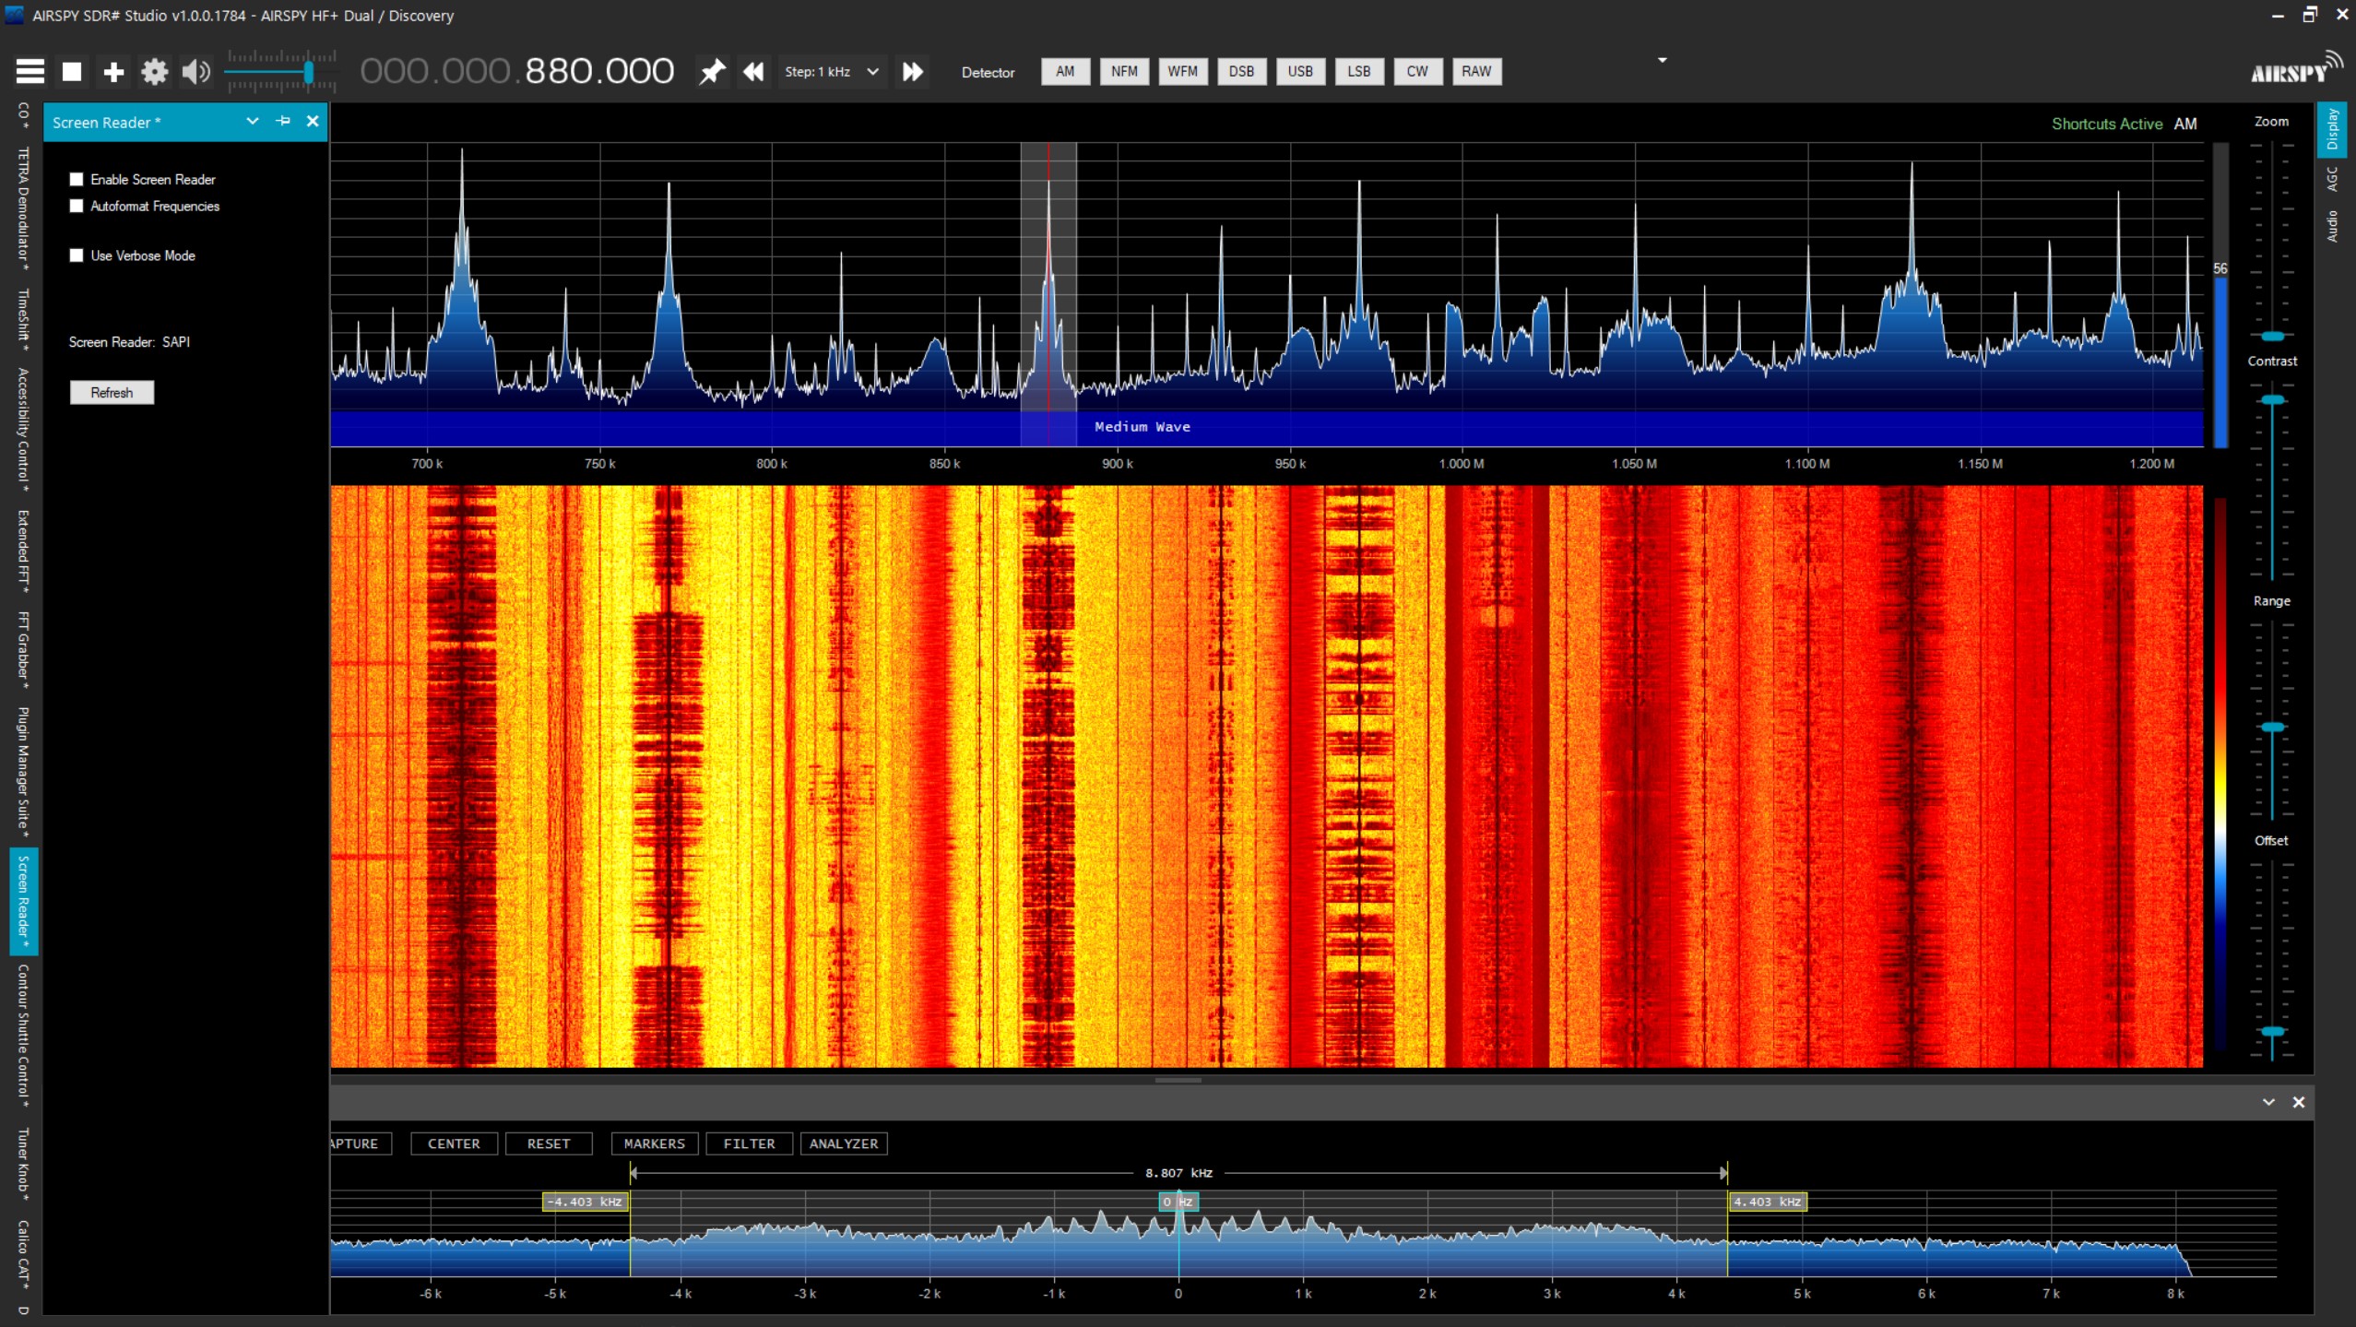Screen dimensions: 2356x1327
Task: Step frequency down with rewind arrows
Action: tap(753, 71)
